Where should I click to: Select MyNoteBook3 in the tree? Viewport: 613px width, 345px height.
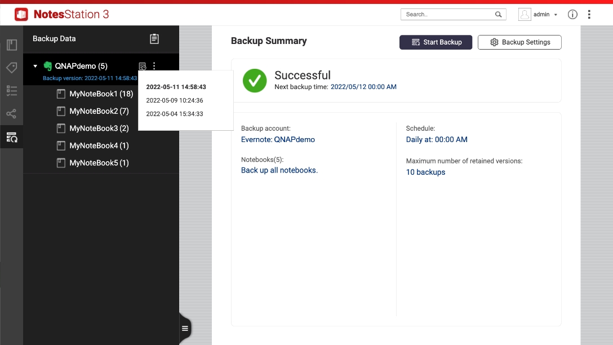point(99,129)
